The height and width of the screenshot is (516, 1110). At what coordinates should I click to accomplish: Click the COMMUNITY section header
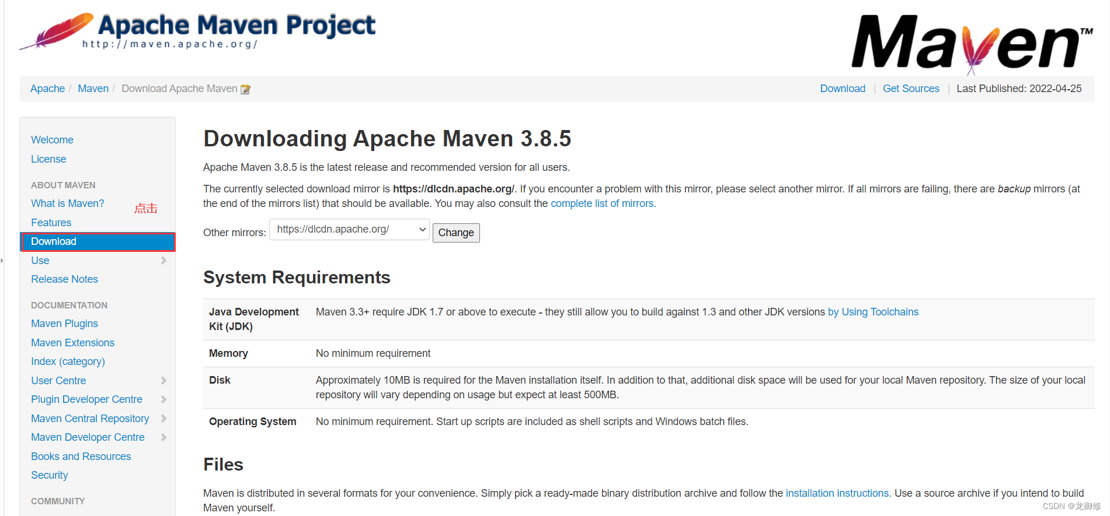(58, 501)
